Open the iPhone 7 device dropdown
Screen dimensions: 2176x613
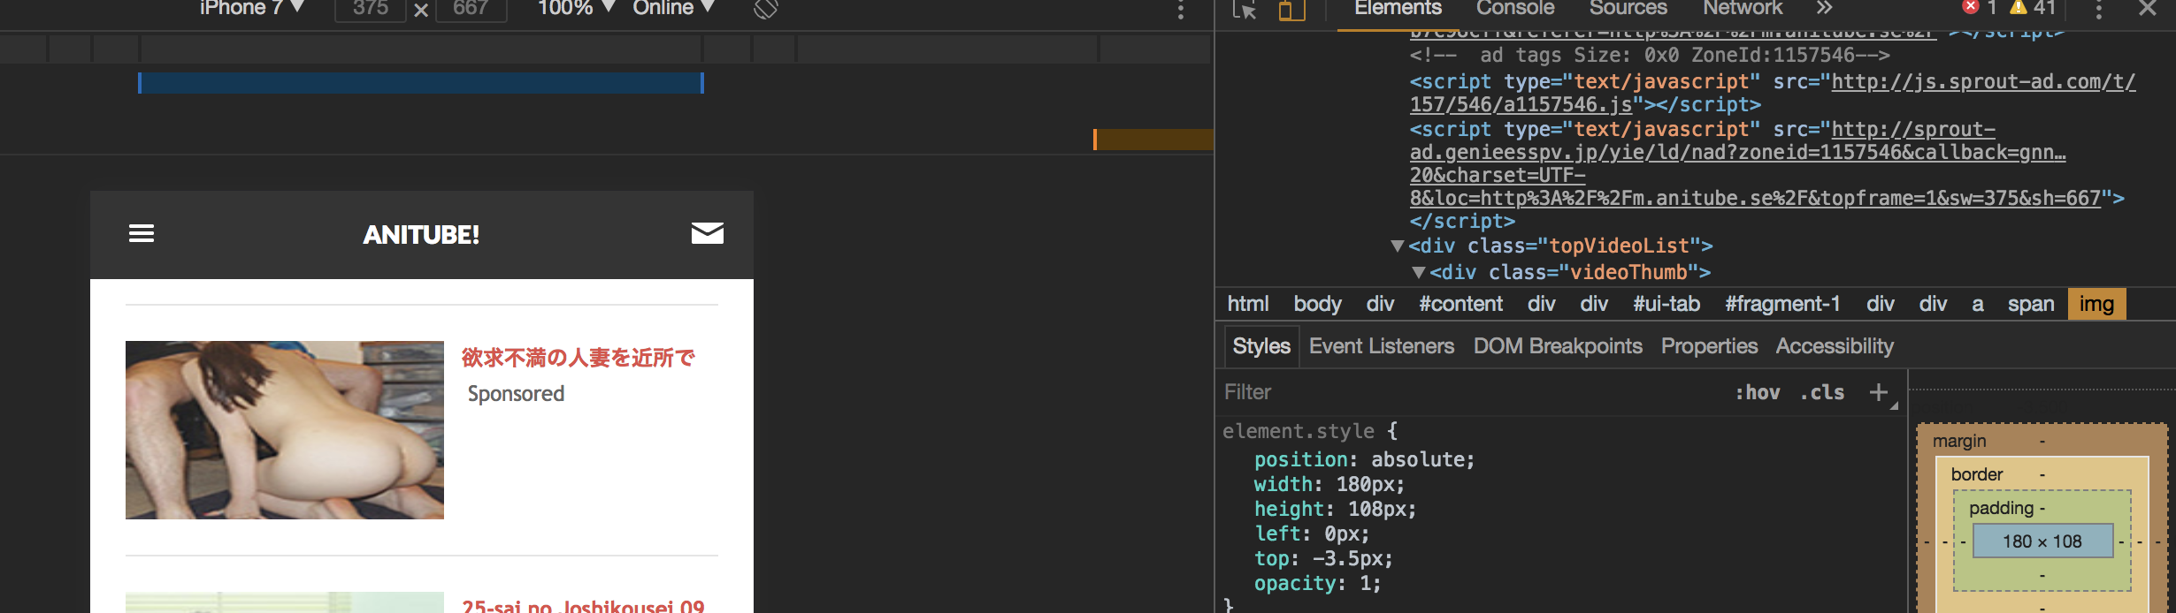[251, 8]
